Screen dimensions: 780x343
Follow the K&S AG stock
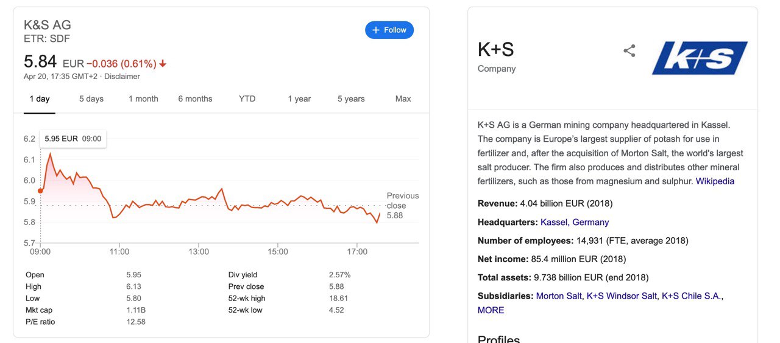(x=389, y=30)
